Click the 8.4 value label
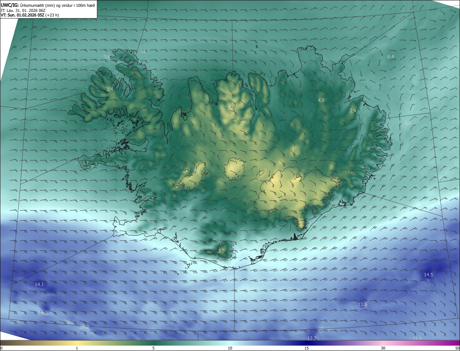460x351 pixels. [x=408, y=123]
